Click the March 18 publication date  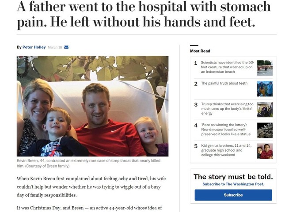click(x=55, y=47)
